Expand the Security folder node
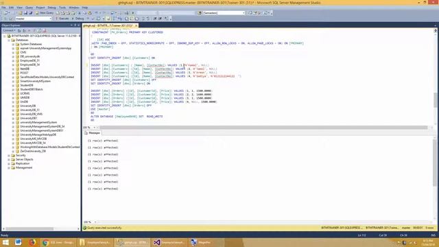The height and width of the screenshot is (247, 439). (9, 155)
